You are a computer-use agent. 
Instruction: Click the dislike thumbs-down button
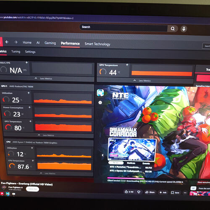(x=139, y=192)
